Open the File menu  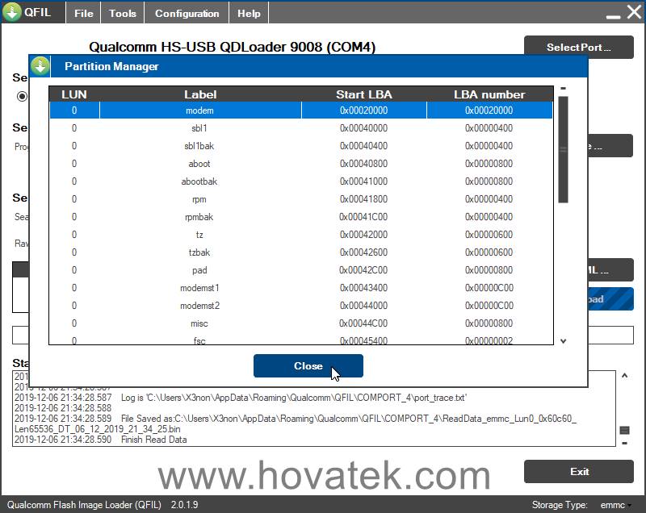tap(84, 13)
